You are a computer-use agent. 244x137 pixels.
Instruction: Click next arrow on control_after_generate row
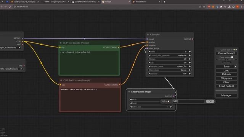point(190,55)
